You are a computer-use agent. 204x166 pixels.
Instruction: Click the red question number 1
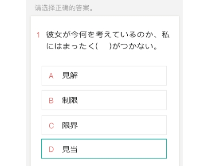tap(38, 35)
